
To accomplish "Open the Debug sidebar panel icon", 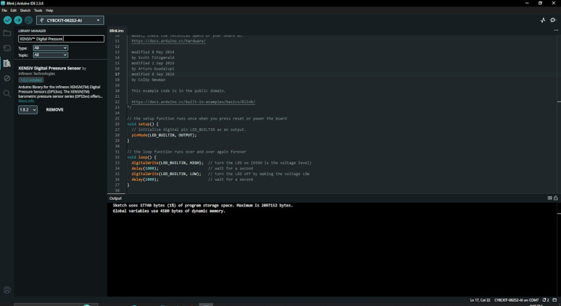I will [x=7, y=78].
